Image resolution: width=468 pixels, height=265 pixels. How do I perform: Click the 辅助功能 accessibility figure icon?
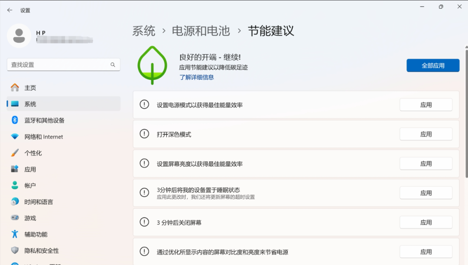(15, 234)
